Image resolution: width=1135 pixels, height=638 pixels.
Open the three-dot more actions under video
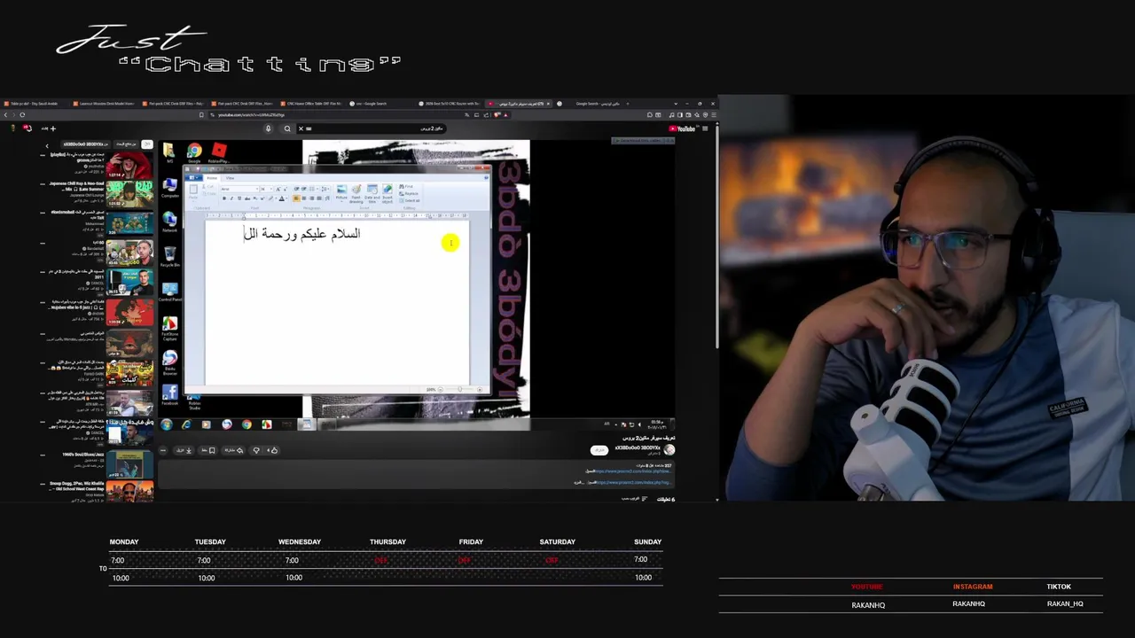(163, 450)
